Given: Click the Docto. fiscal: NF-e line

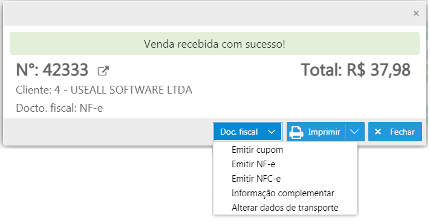Looking at the screenshot, I should (59, 108).
